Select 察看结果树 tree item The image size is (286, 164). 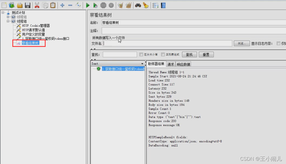click(30, 43)
